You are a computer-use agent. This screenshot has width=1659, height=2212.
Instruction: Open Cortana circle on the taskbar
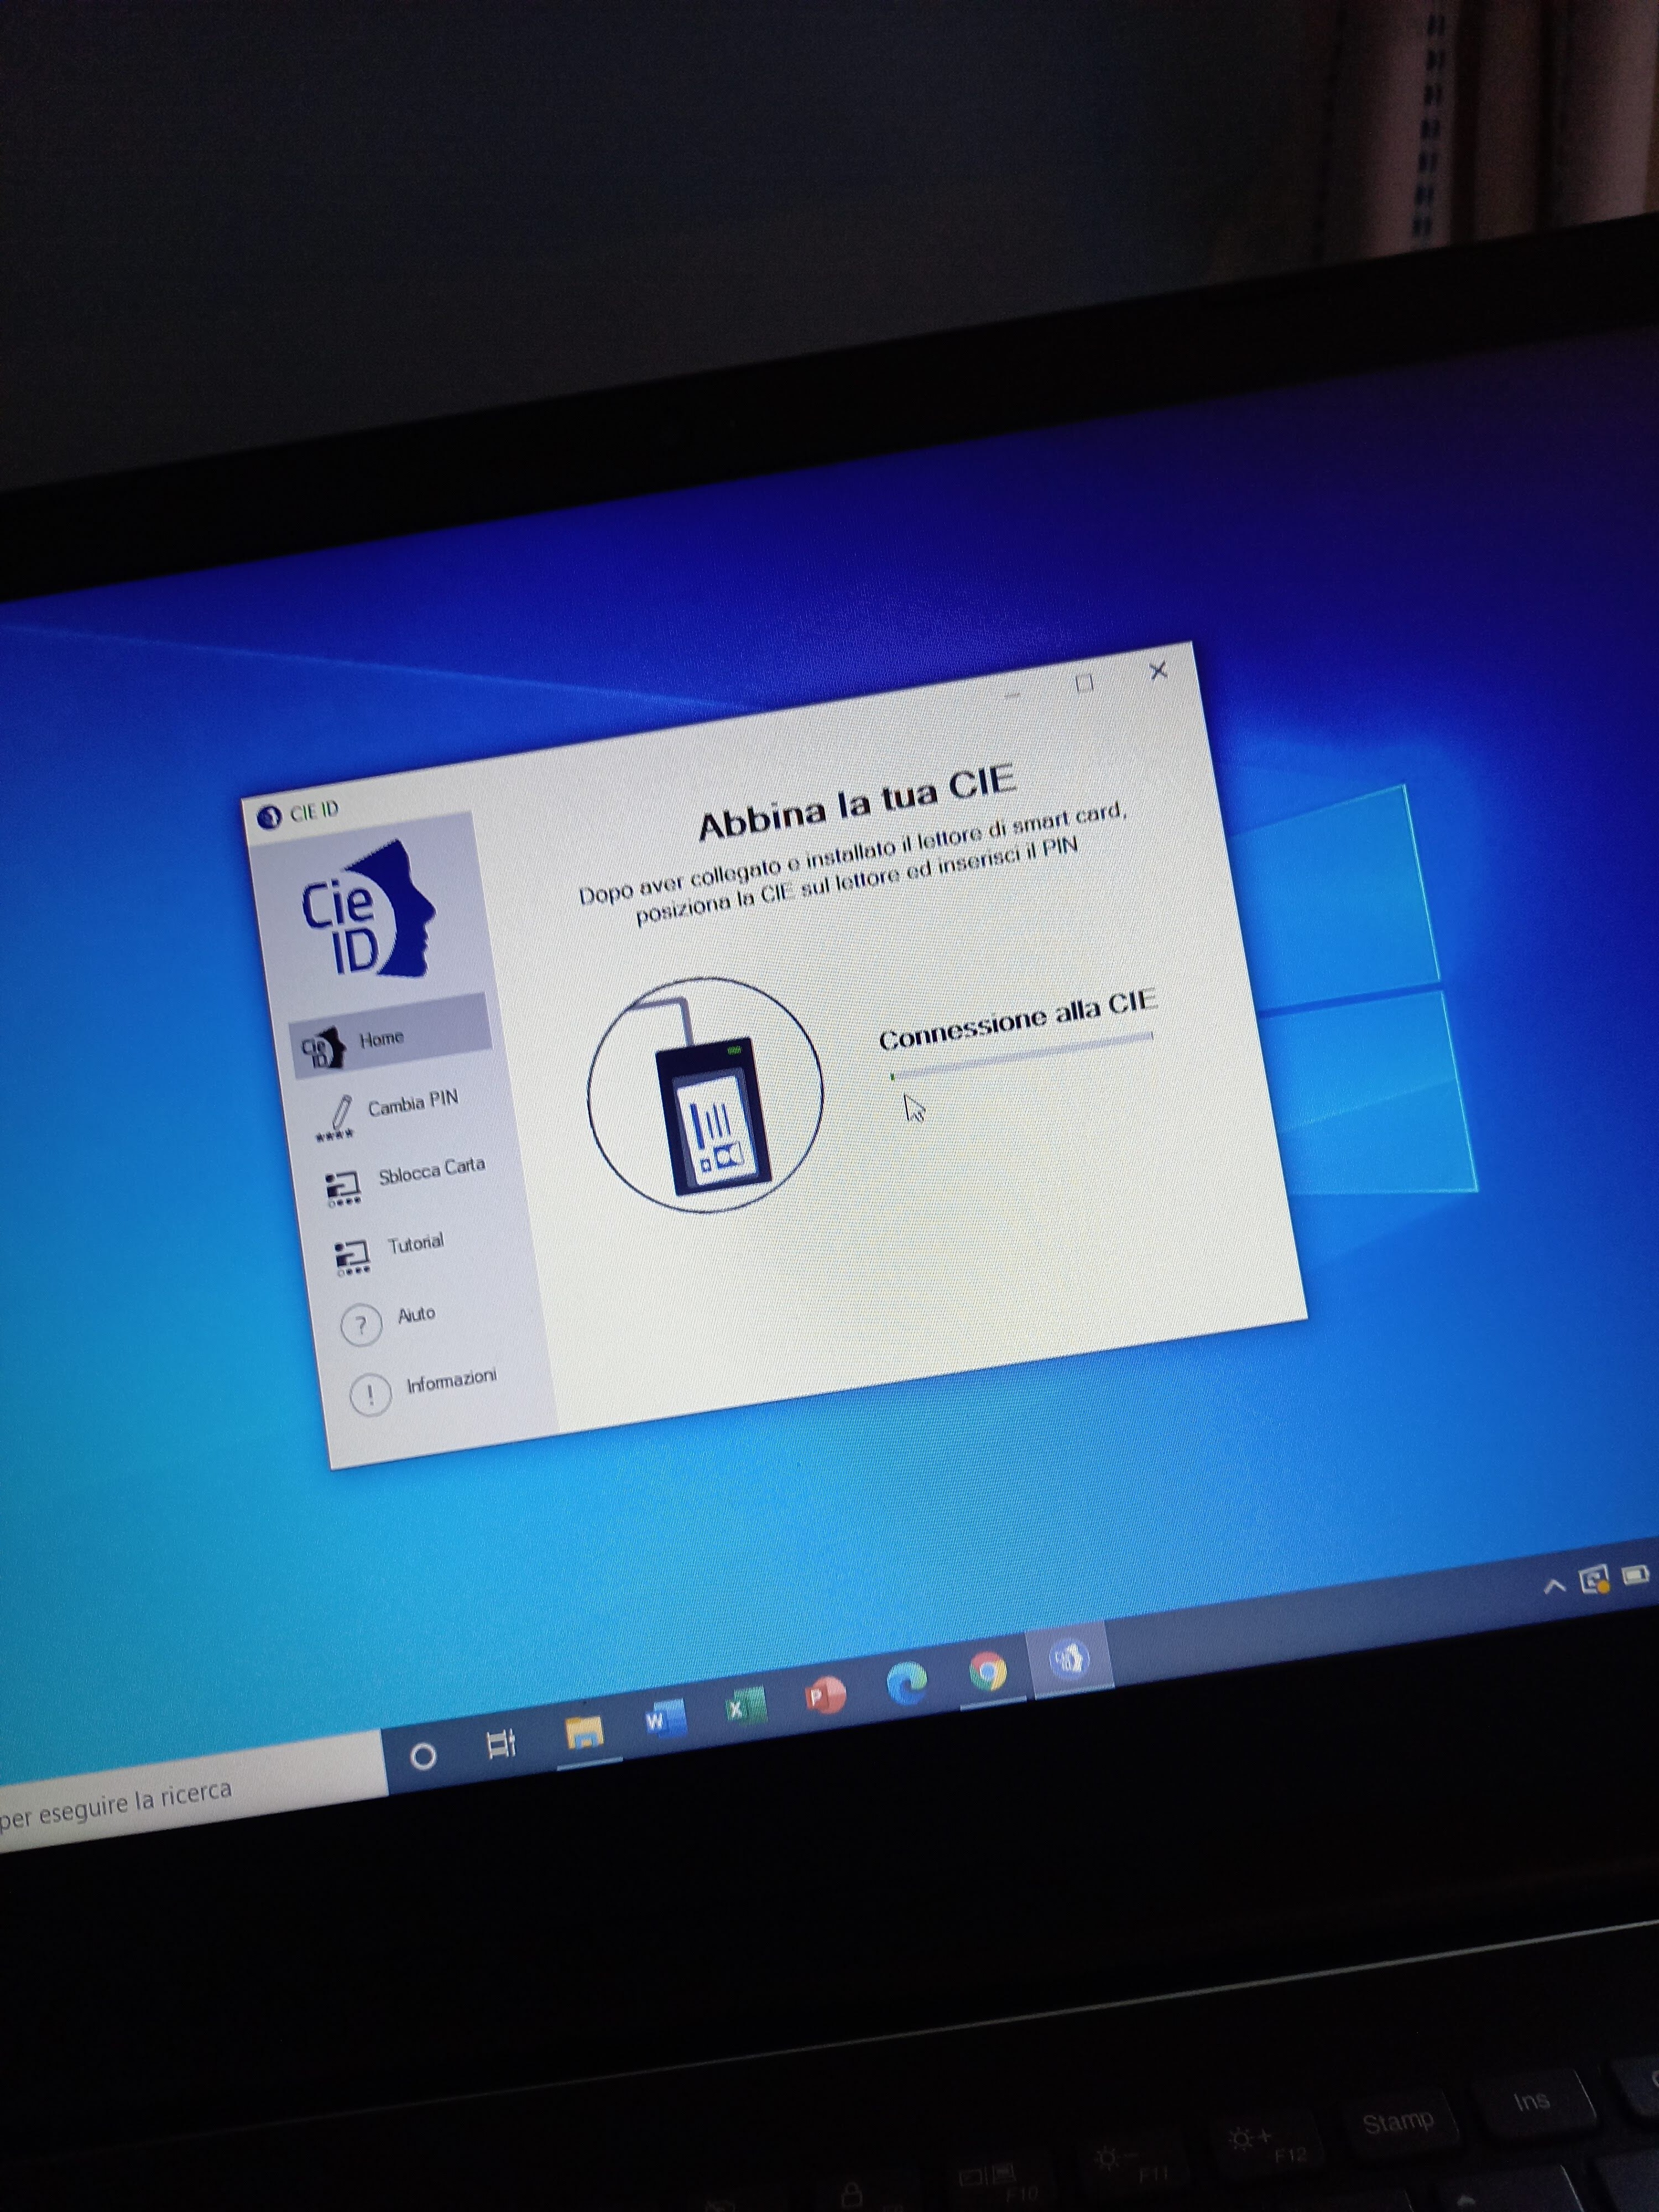pos(423,1756)
